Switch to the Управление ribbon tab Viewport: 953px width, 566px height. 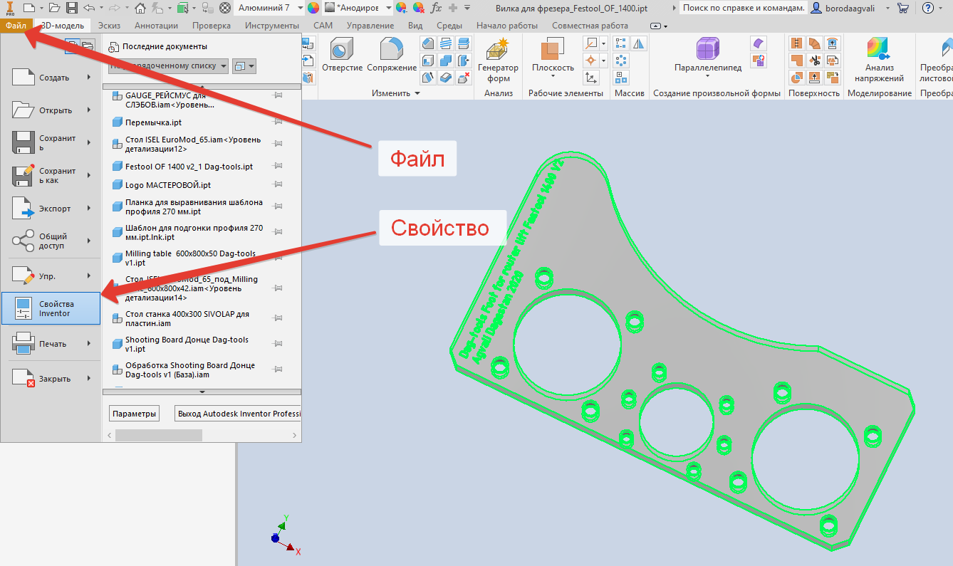click(x=370, y=26)
